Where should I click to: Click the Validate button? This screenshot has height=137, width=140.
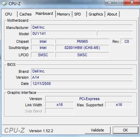[98, 130]
